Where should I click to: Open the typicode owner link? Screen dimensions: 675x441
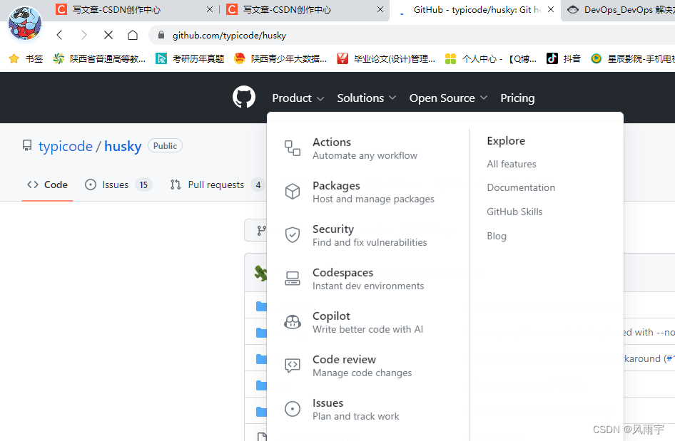click(66, 146)
